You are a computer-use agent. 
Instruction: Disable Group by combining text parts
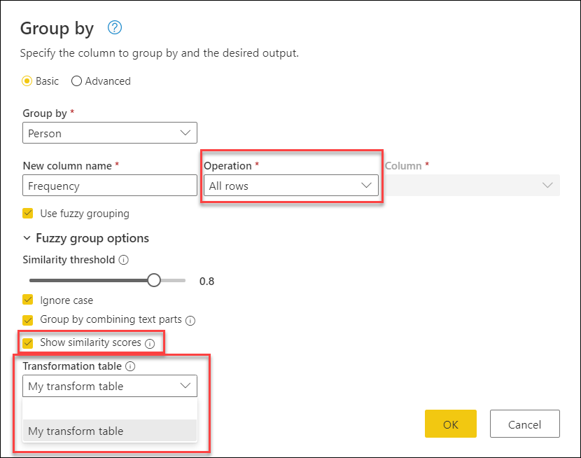coord(28,320)
